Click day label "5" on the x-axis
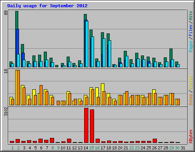 (35, 148)
